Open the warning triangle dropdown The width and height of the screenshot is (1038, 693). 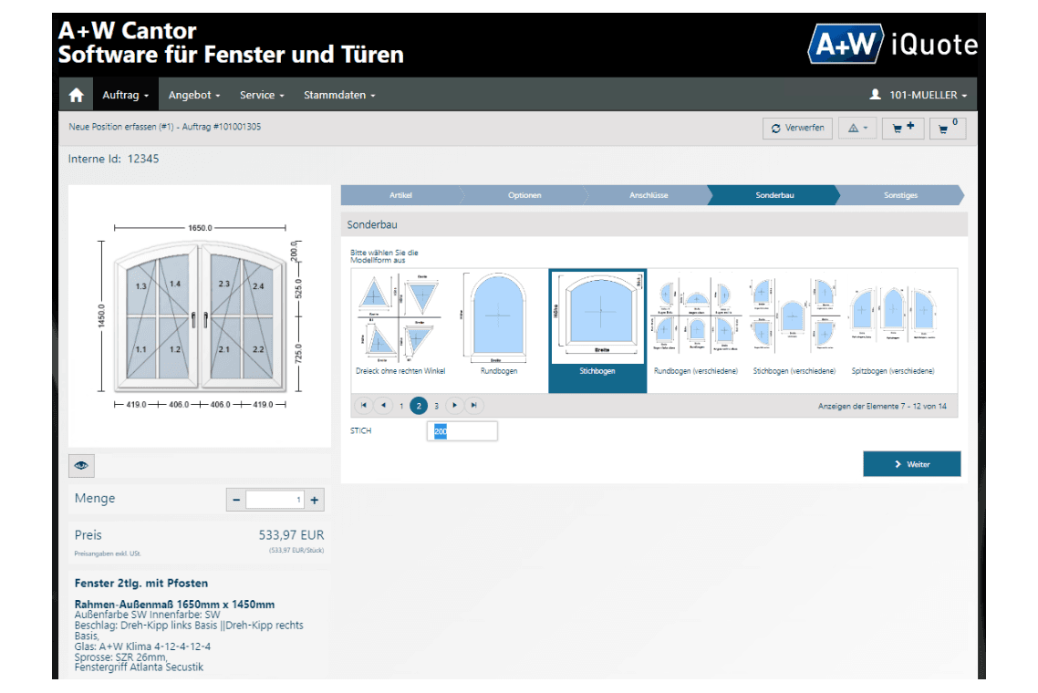pos(858,128)
